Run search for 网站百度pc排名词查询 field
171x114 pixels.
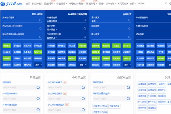[40, 28]
